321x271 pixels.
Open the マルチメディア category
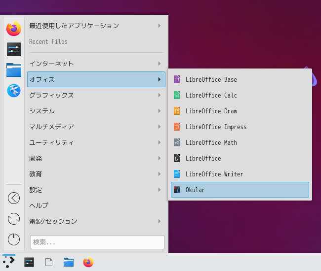[x=96, y=127]
